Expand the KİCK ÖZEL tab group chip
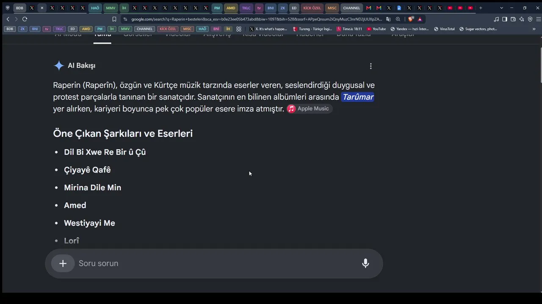The height and width of the screenshot is (304, 542). (312, 8)
